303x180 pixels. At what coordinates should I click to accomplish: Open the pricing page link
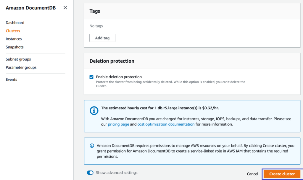click(x=118, y=124)
